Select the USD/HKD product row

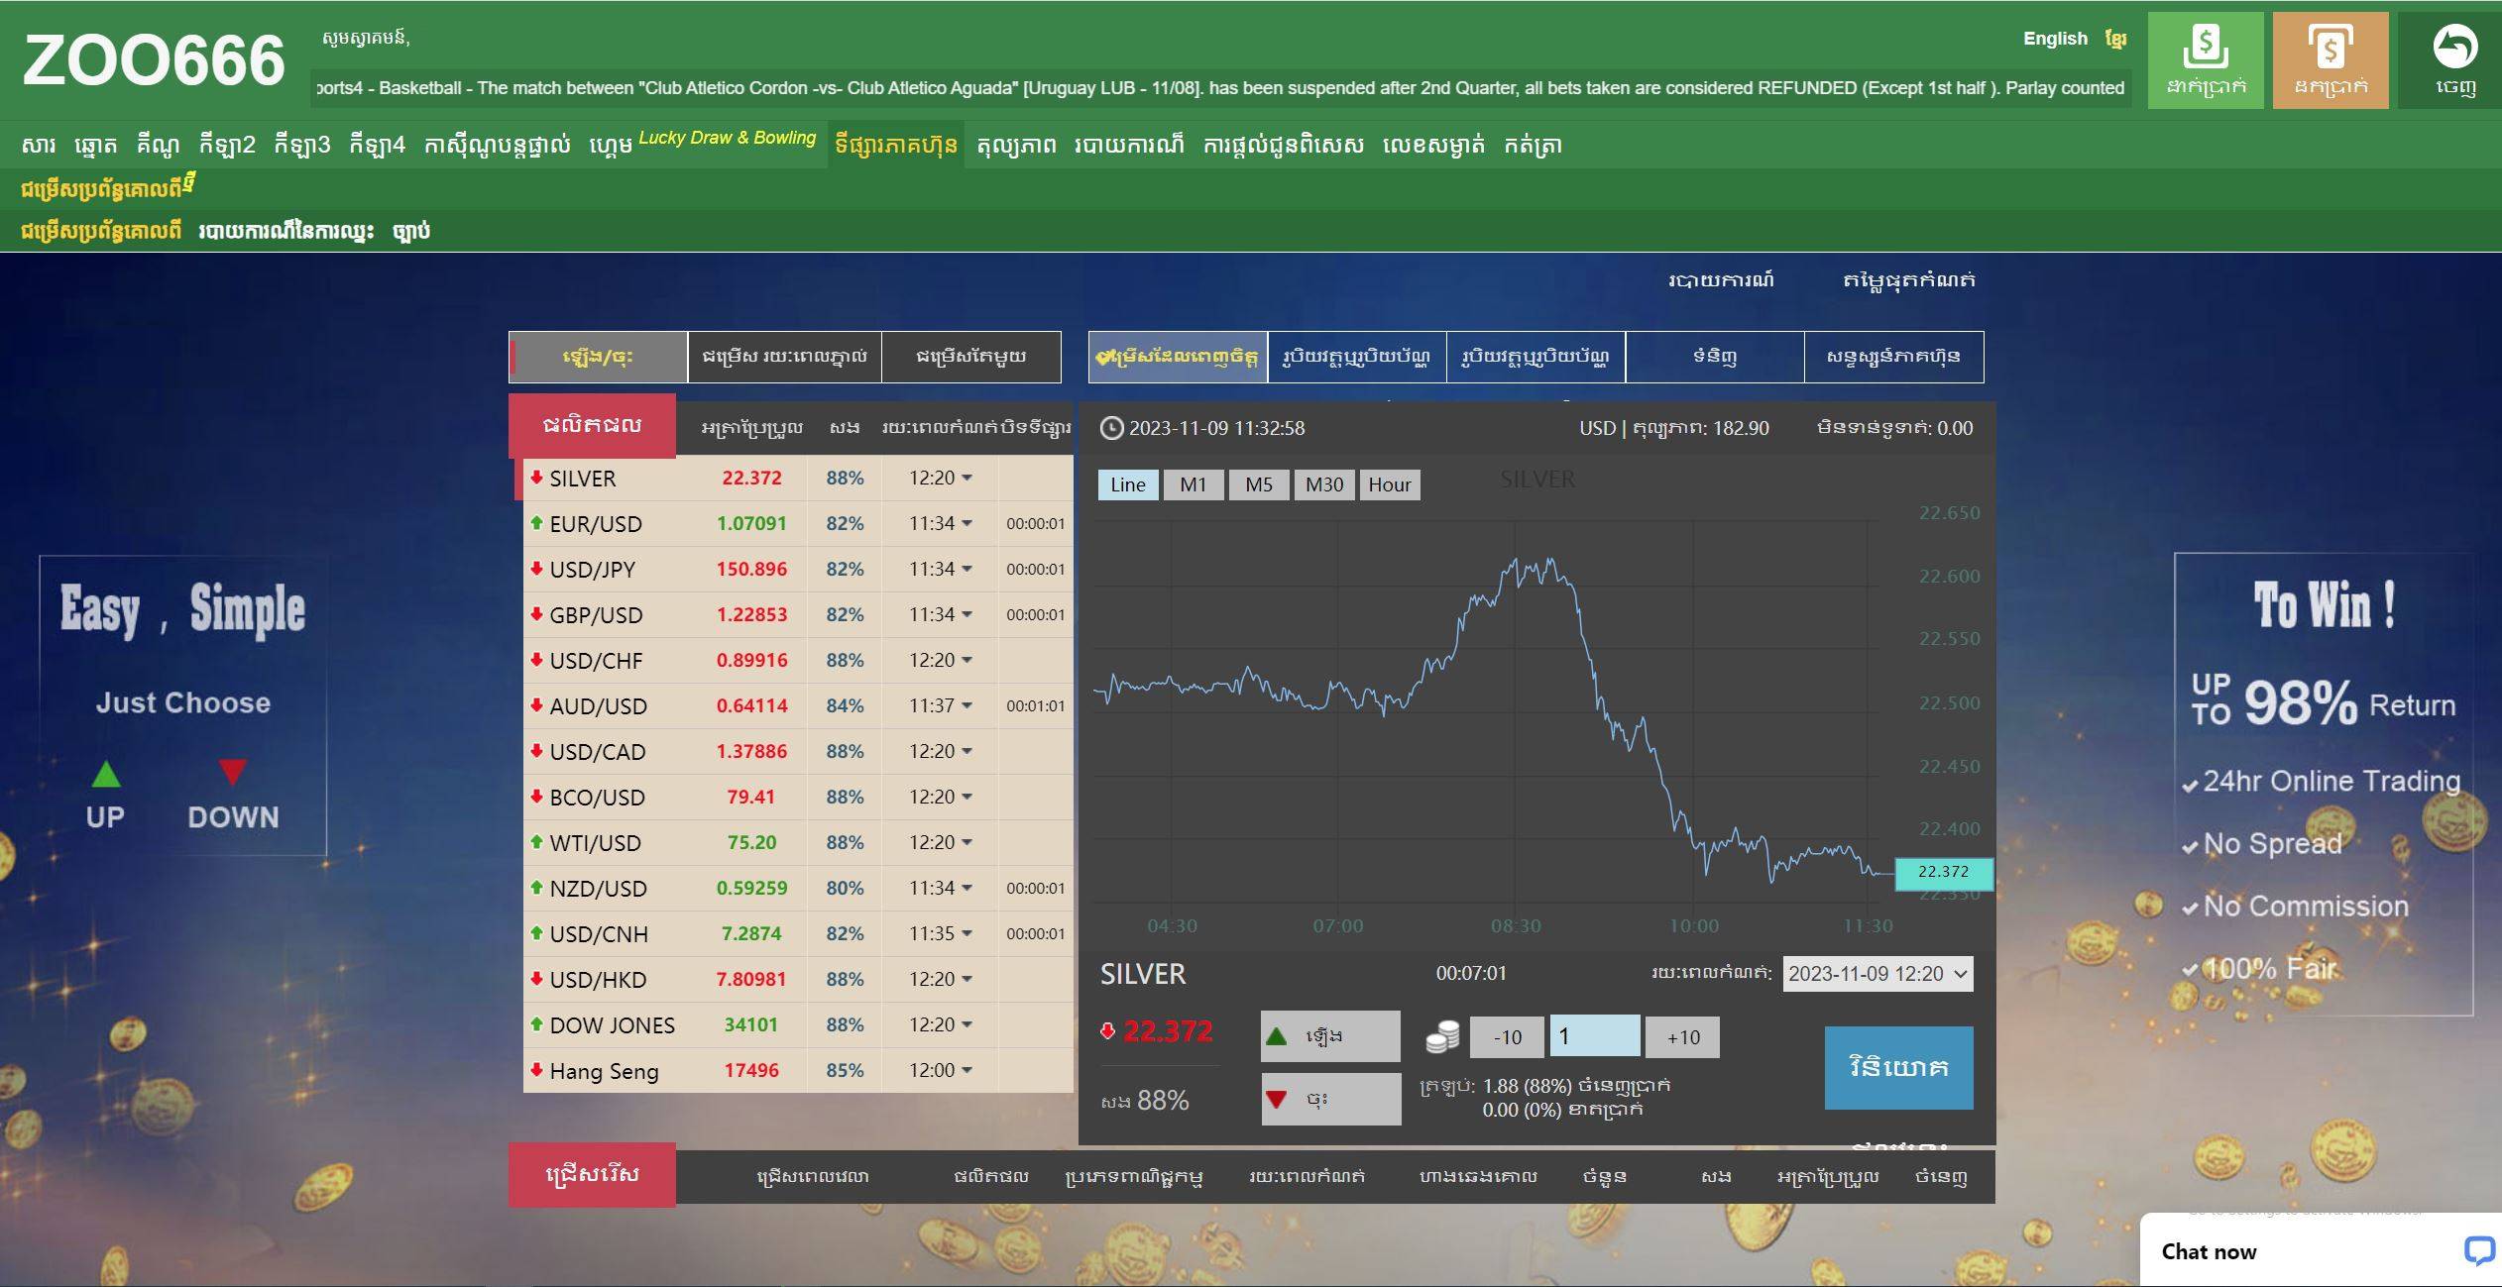[798, 979]
